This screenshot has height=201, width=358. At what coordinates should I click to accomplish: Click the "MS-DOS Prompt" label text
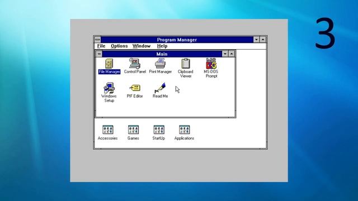211,74
